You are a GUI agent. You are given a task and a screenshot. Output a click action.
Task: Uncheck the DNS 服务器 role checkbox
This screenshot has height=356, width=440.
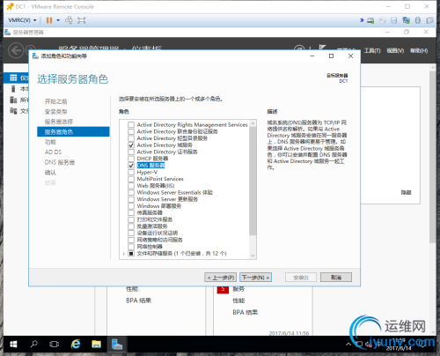(131, 166)
